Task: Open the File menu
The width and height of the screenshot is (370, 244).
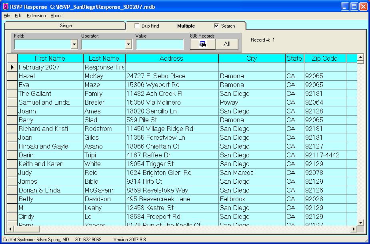Action: 7,16
